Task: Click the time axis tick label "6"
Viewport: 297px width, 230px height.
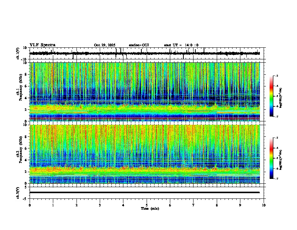Action: tap(170, 205)
